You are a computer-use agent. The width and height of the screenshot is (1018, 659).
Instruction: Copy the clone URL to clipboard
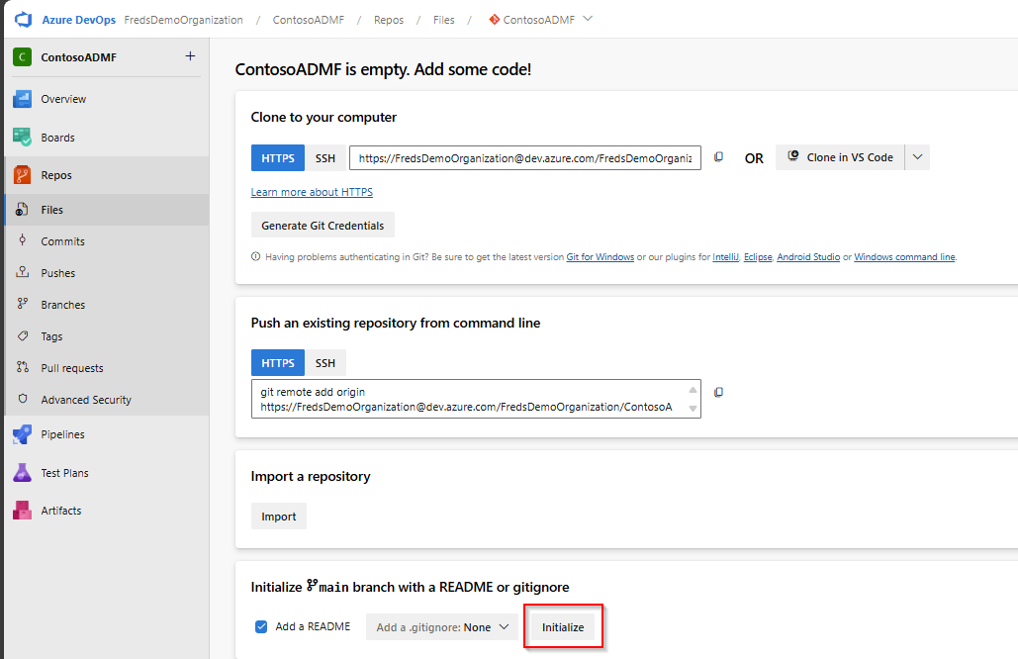click(718, 156)
